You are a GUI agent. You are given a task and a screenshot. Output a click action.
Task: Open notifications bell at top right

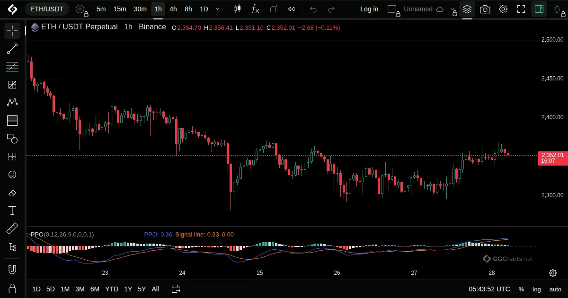click(x=558, y=9)
